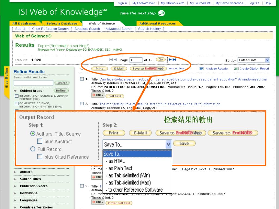Screen dimensions: 279x209
Task: Click Search button under Refine Results
Action: 62,83
